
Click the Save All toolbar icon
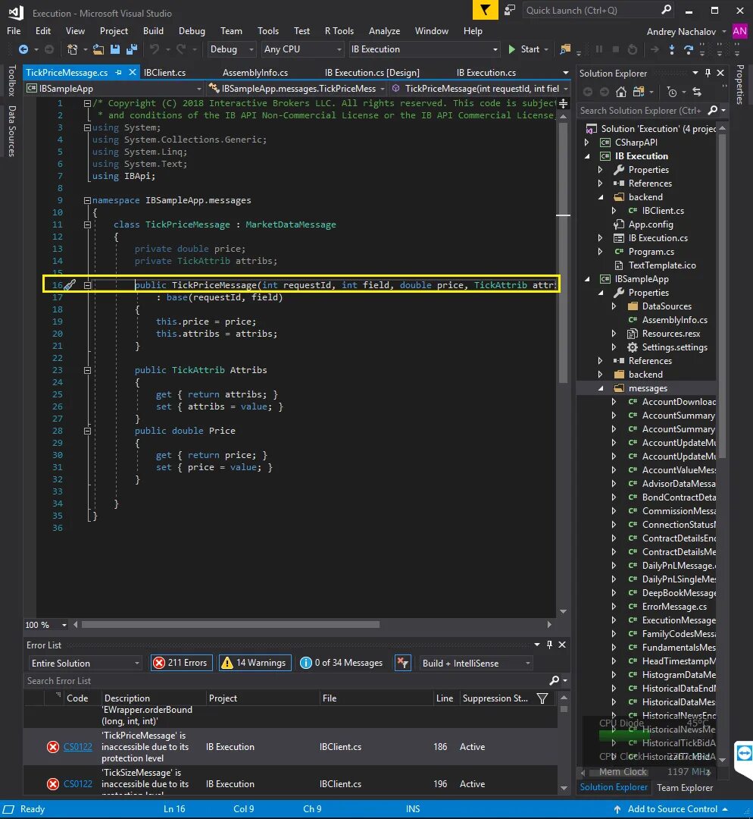point(132,49)
